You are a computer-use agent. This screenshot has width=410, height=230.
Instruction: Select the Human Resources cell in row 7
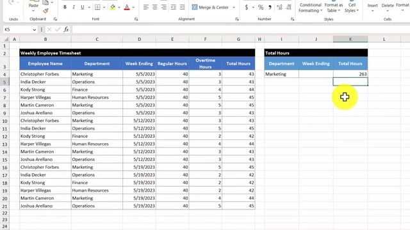pyautogui.click(x=97, y=97)
